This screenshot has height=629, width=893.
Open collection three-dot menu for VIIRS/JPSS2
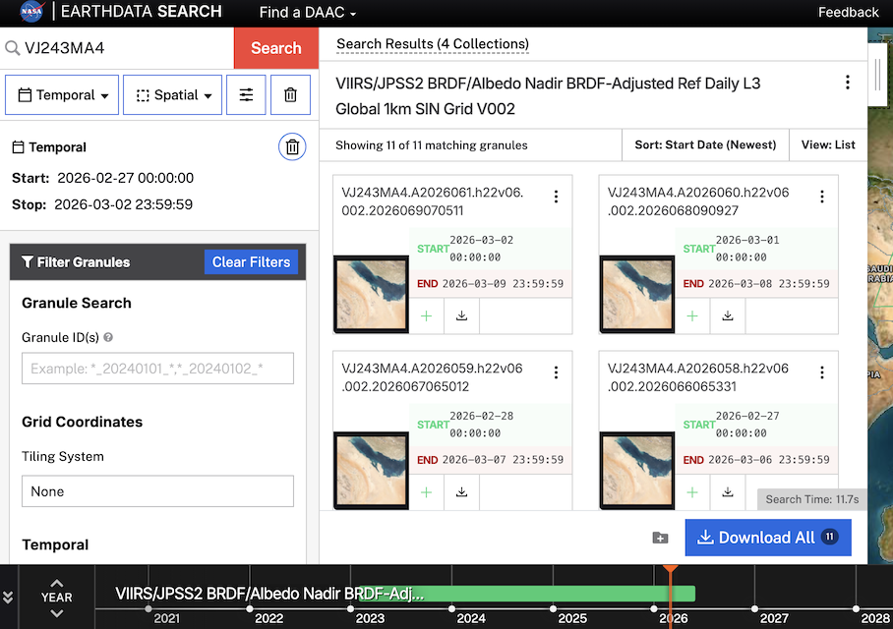coord(848,83)
